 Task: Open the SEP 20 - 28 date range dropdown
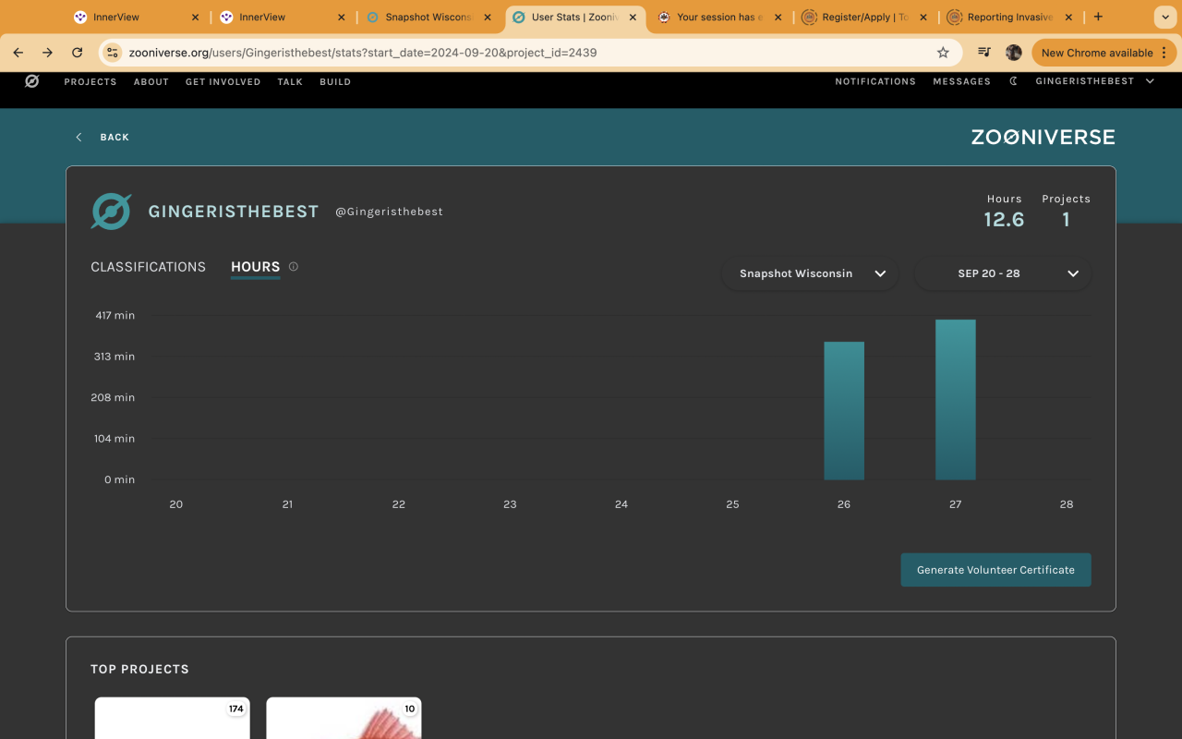tap(1003, 273)
